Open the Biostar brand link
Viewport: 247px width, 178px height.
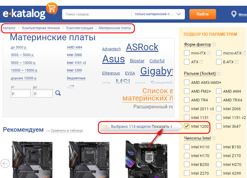[137, 61]
